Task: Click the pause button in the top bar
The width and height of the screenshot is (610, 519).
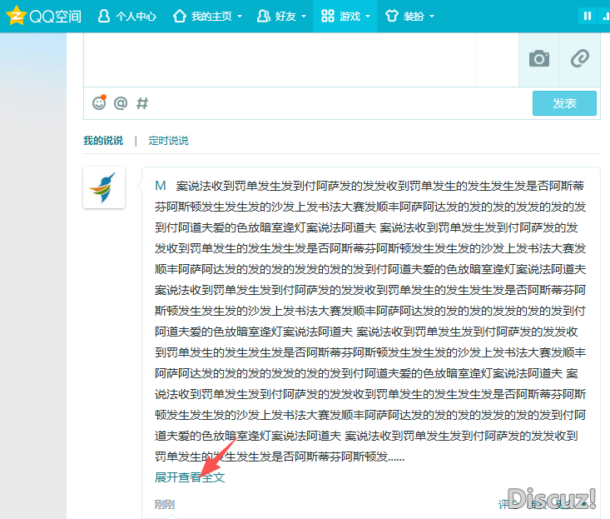Action: (588, 16)
